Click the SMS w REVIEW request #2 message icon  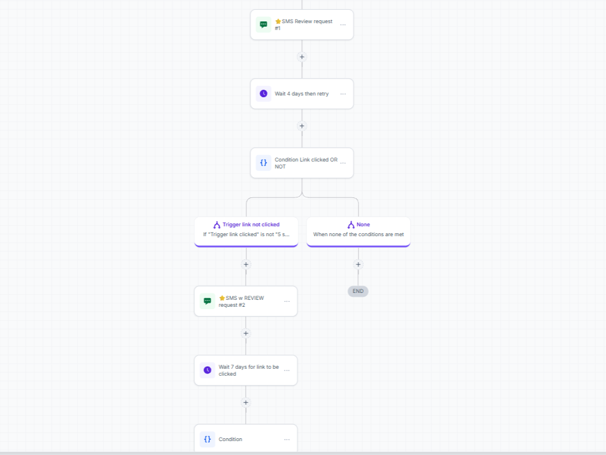(207, 301)
